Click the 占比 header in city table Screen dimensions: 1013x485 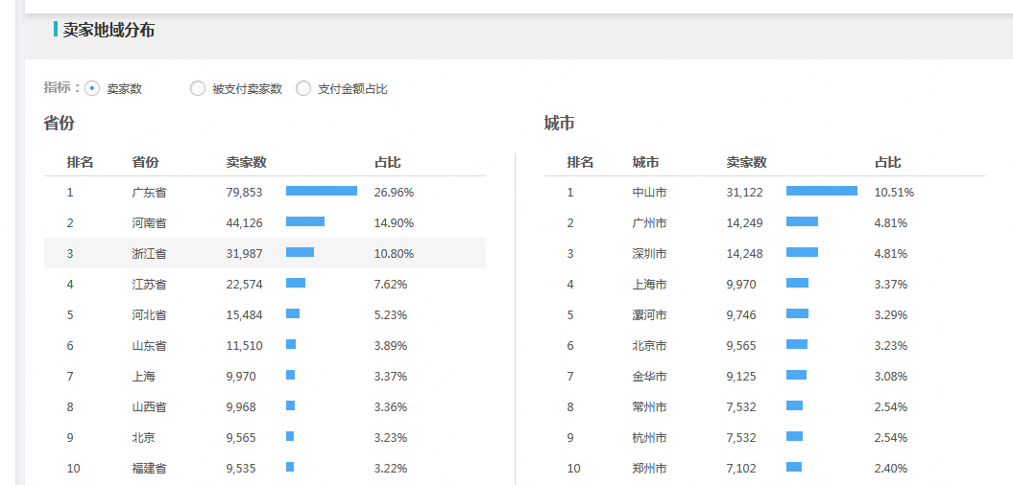(x=888, y=163)
